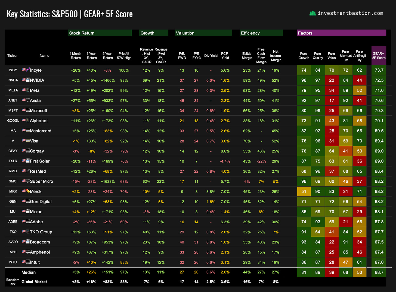Click the laptop icon beside Corpay
This screenshot has height=292, width=396.
click(28, 151)
